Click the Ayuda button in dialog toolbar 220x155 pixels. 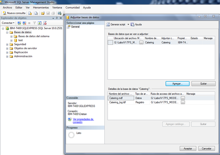(136, 24)
